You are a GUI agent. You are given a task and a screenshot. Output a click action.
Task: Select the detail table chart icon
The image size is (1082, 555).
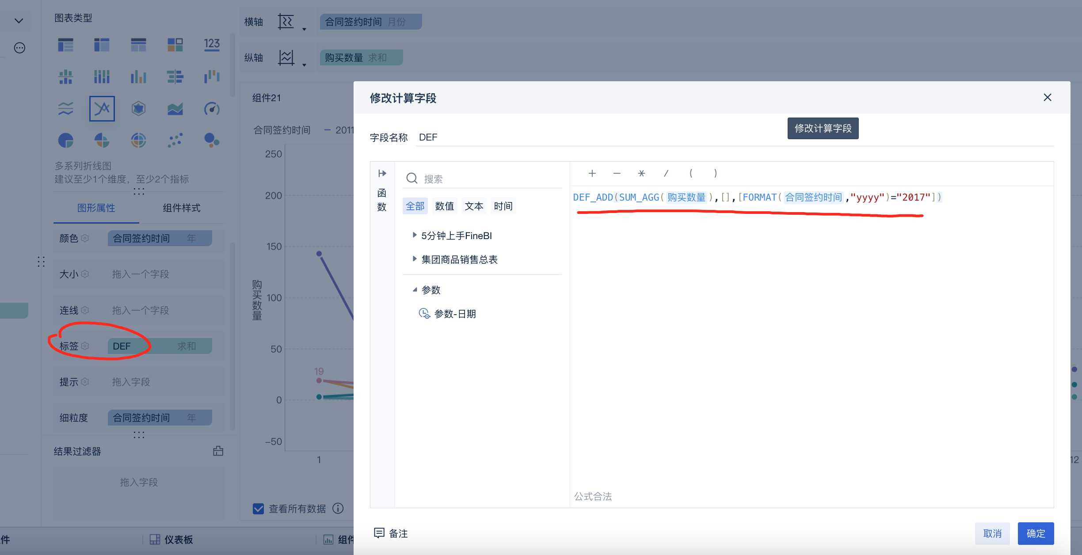pos(138,45)
